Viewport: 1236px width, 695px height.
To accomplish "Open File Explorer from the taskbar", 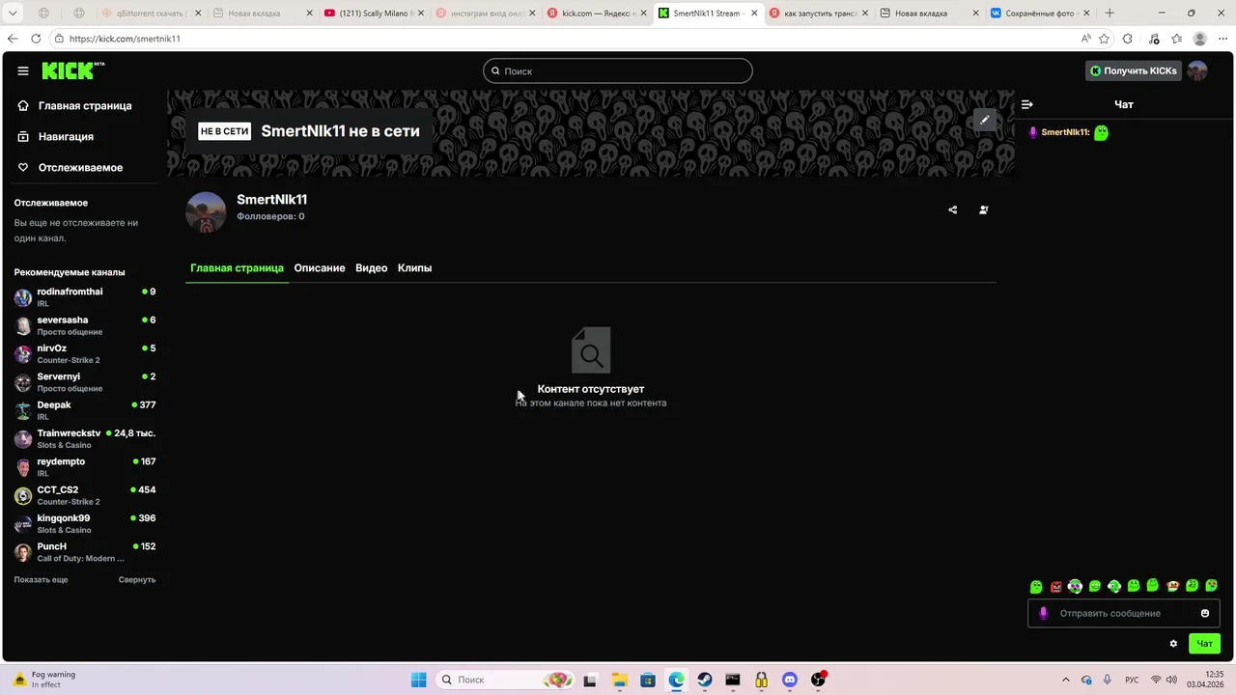I will point(619,680).
